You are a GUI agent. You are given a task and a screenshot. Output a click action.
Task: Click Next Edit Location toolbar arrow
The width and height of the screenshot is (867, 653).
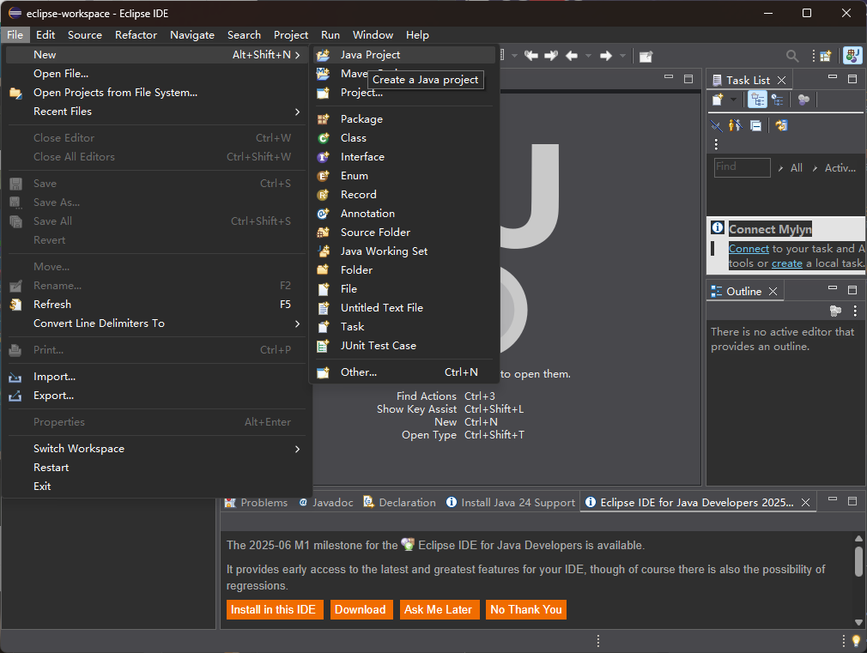click(x=551, y=55)
